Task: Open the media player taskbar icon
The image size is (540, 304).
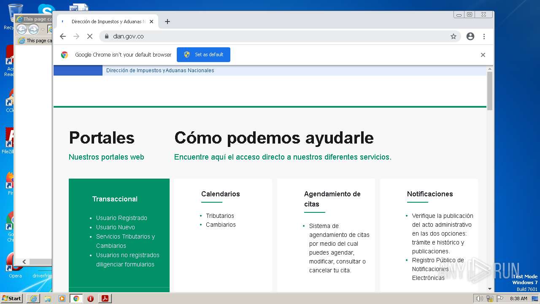Action: (62, 299)
